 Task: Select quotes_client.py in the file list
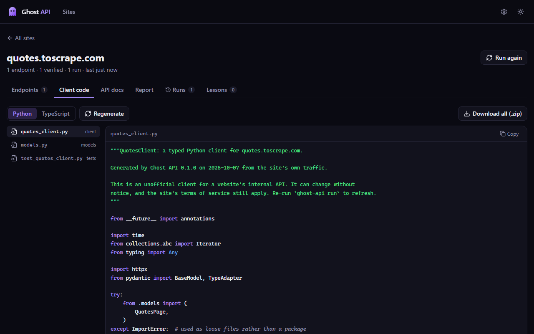tap(53, 132)
